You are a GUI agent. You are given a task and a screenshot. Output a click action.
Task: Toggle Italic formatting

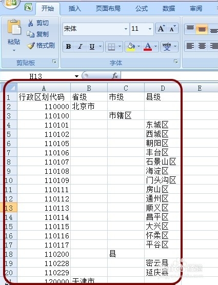click(x=80, y=47)
